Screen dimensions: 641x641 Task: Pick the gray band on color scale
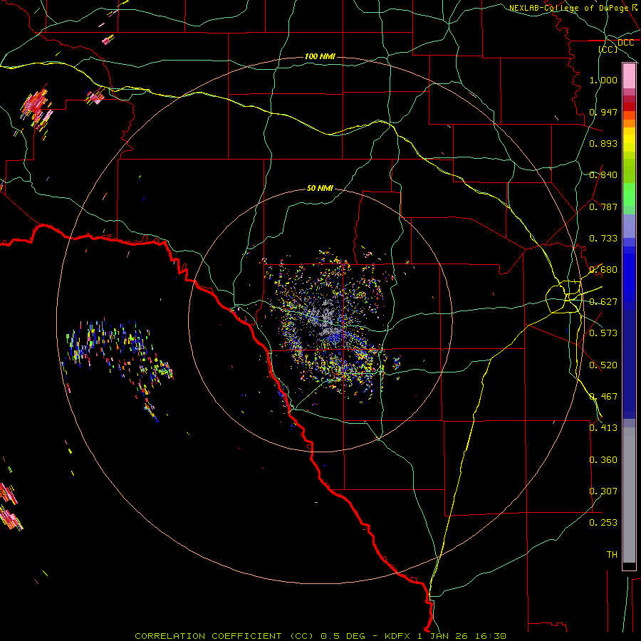[629, 495]
